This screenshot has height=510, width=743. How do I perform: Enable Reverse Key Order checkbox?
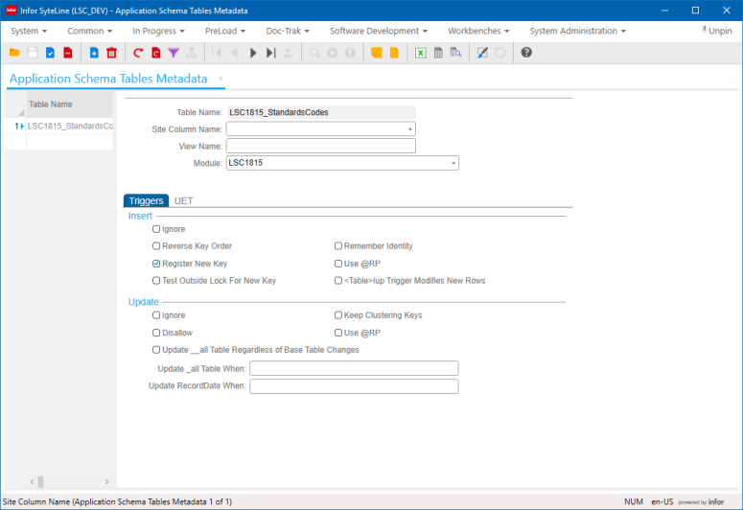156,246
